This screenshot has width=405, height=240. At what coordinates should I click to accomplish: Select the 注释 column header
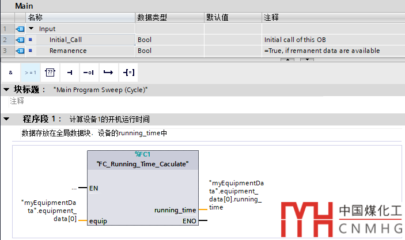click(x=334, y=17)
